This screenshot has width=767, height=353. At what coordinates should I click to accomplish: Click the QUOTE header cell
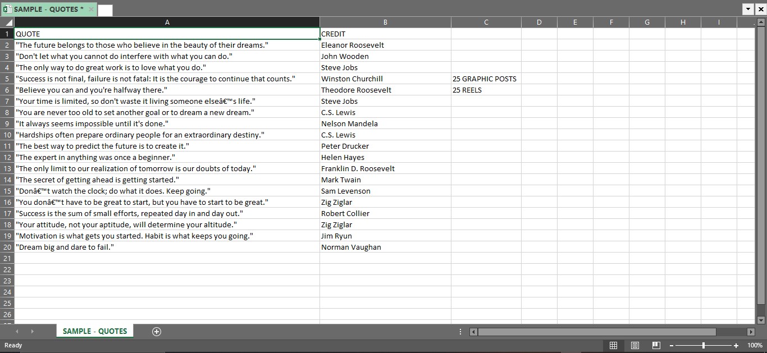167,34
